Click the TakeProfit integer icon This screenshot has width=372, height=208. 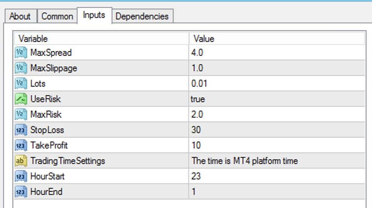pos(21,145)
